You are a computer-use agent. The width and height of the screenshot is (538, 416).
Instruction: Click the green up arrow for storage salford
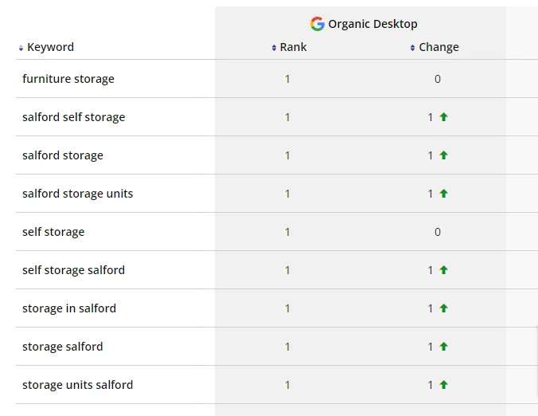(443, 346)
